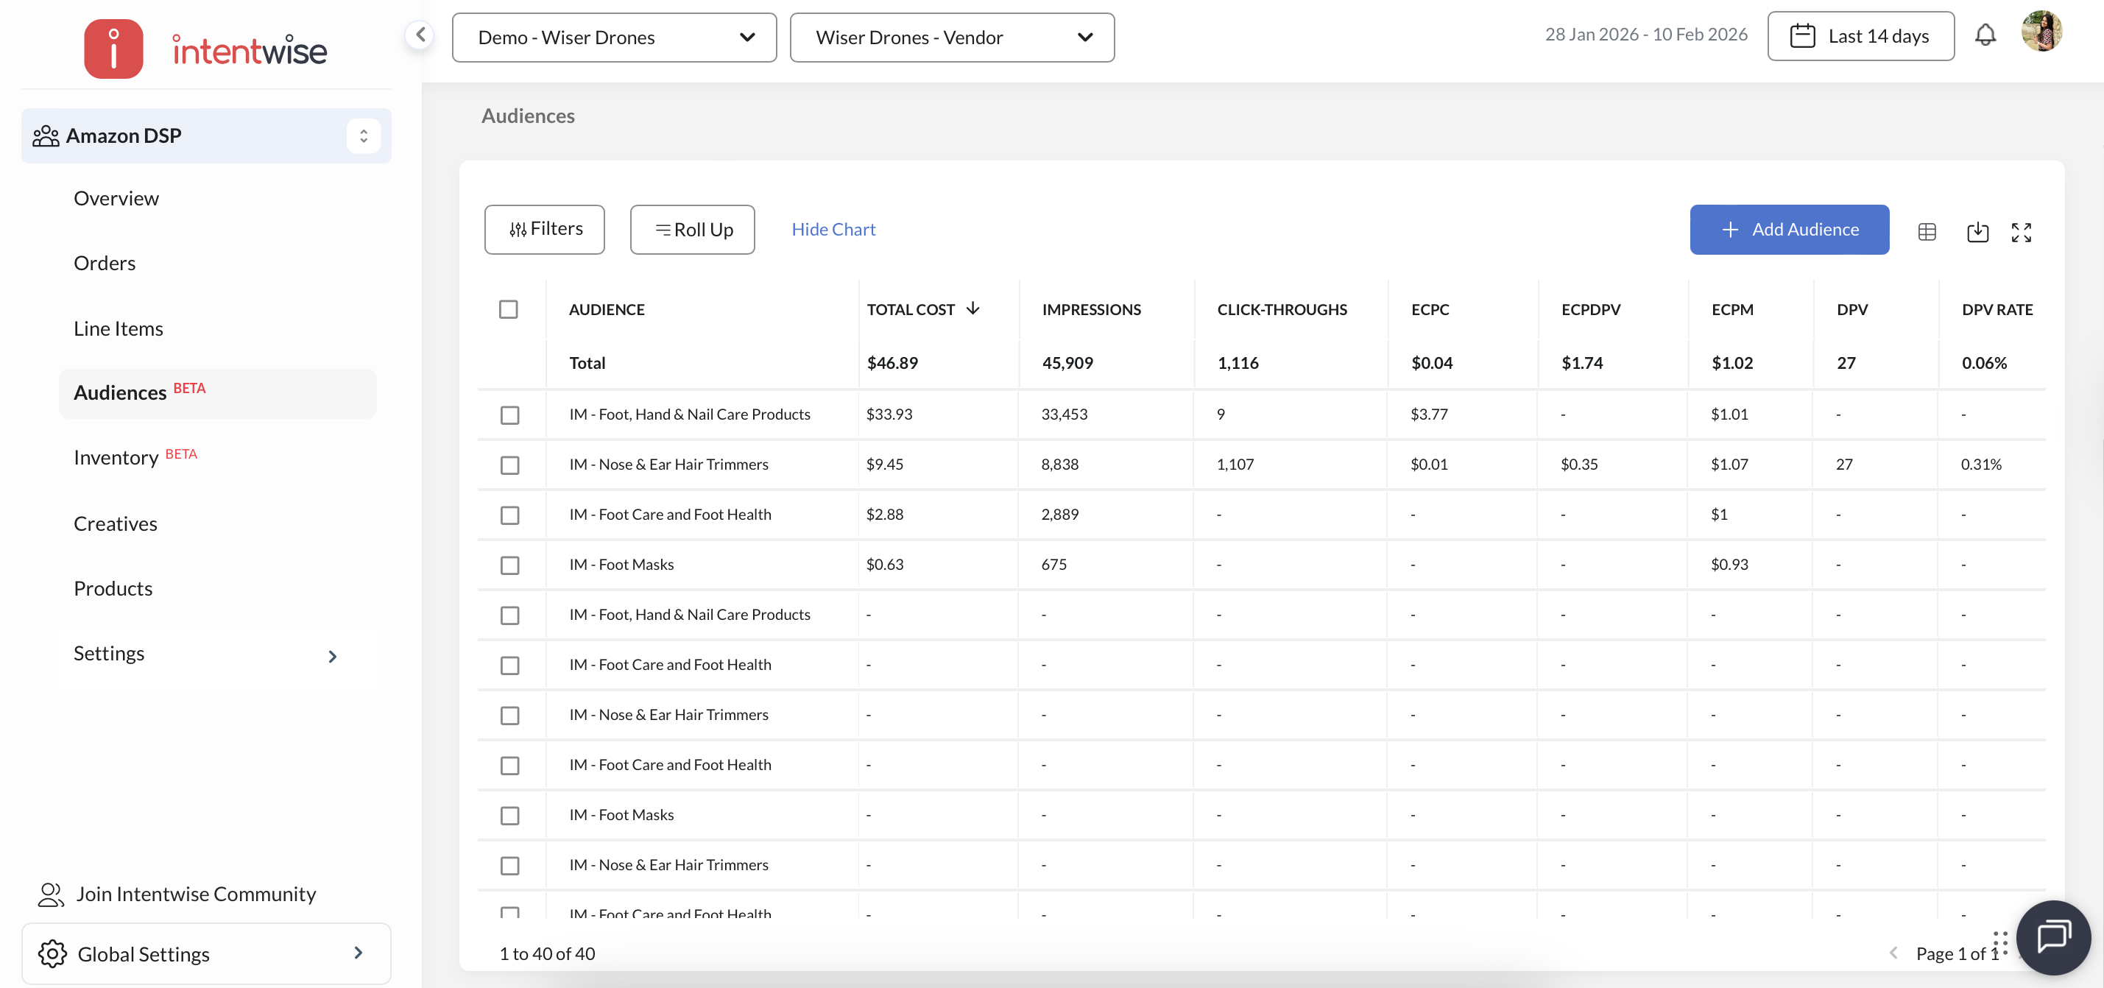
Task: Go to the Line Items page
Action: (119, 328)
